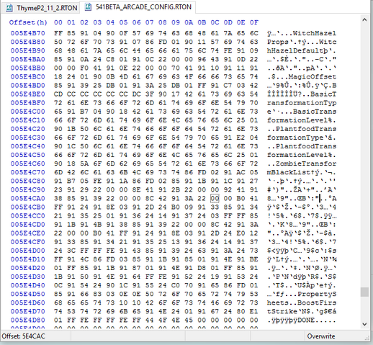Click the Offset: 5E4CAC status bar field
373x345 pixels.
click(x=23, y=336)
